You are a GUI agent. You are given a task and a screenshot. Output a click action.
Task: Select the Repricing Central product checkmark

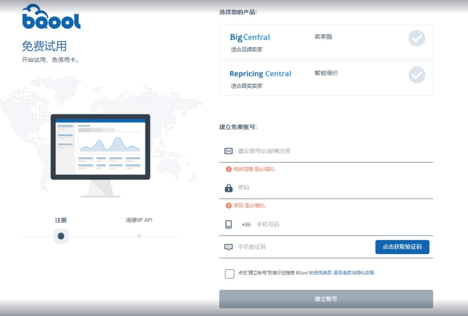coord(417,75)
